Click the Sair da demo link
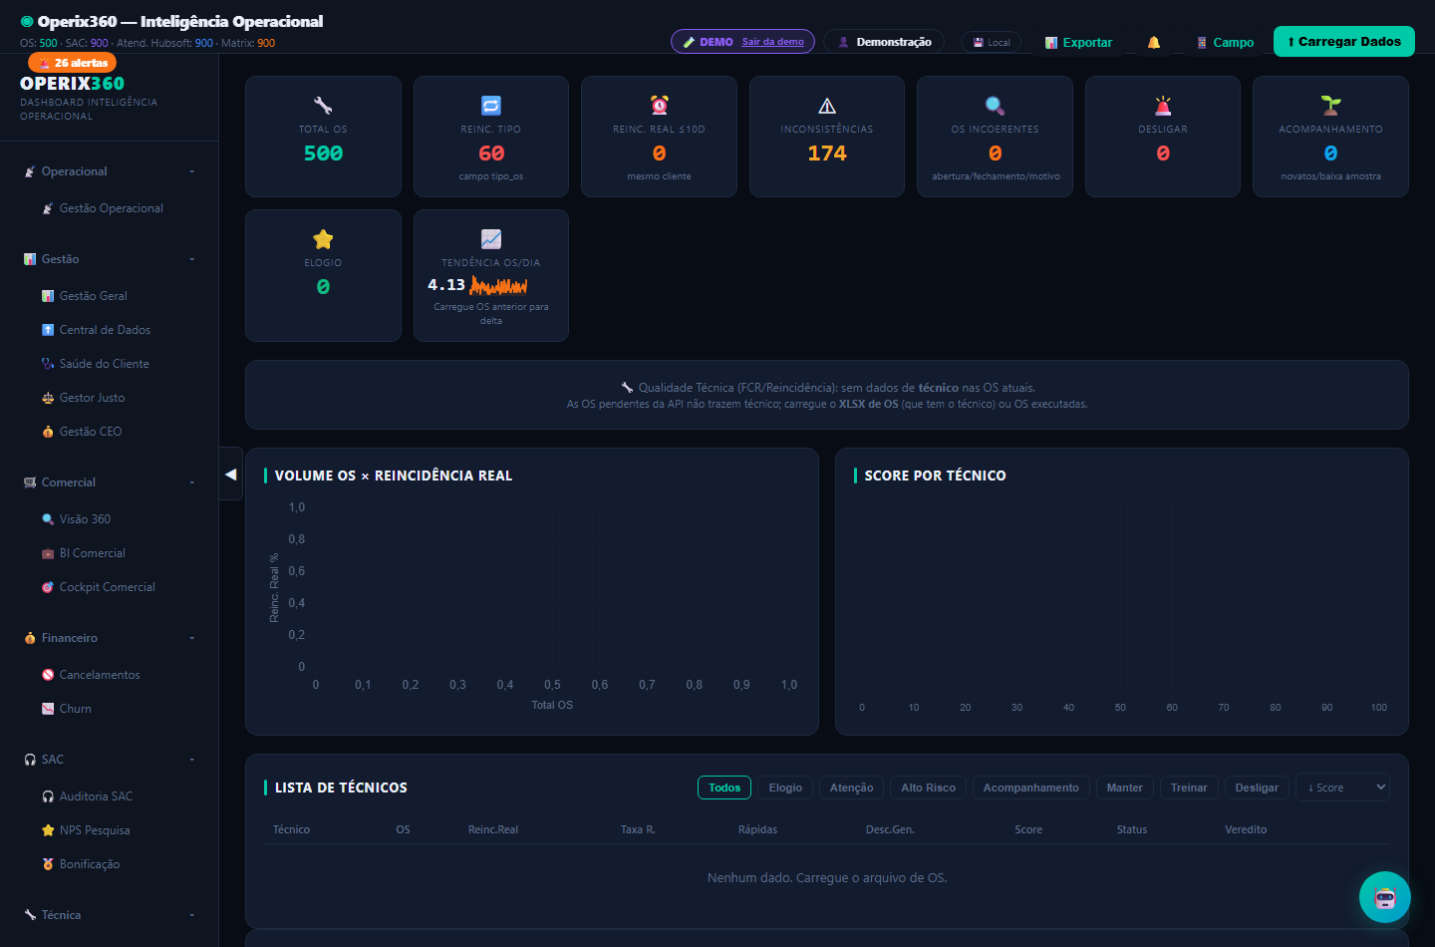The width and height of the screenshot is (1435, 947). (772, 42)
